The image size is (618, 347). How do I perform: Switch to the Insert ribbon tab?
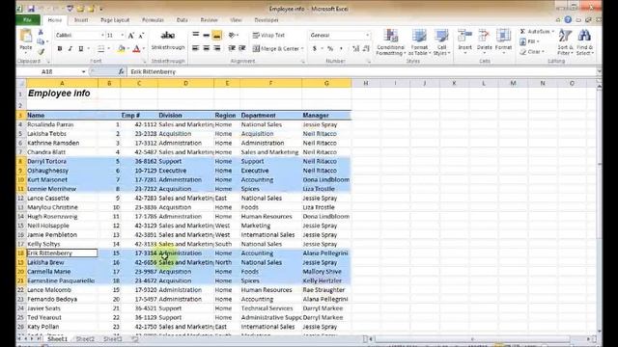[81, 19]
